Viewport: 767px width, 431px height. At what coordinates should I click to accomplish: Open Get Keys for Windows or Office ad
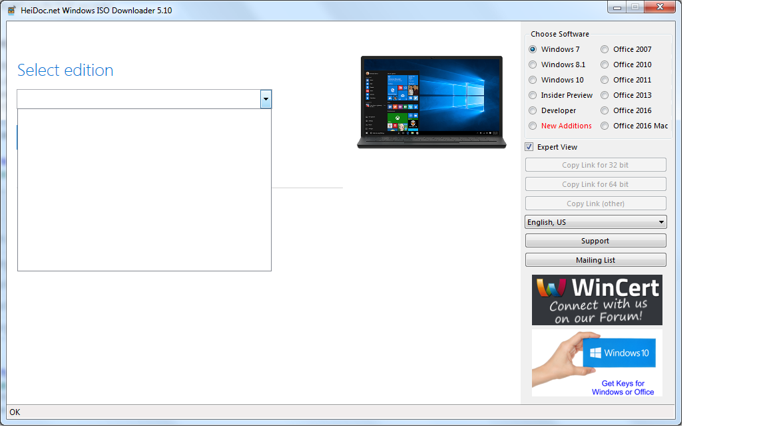point(597,362)
